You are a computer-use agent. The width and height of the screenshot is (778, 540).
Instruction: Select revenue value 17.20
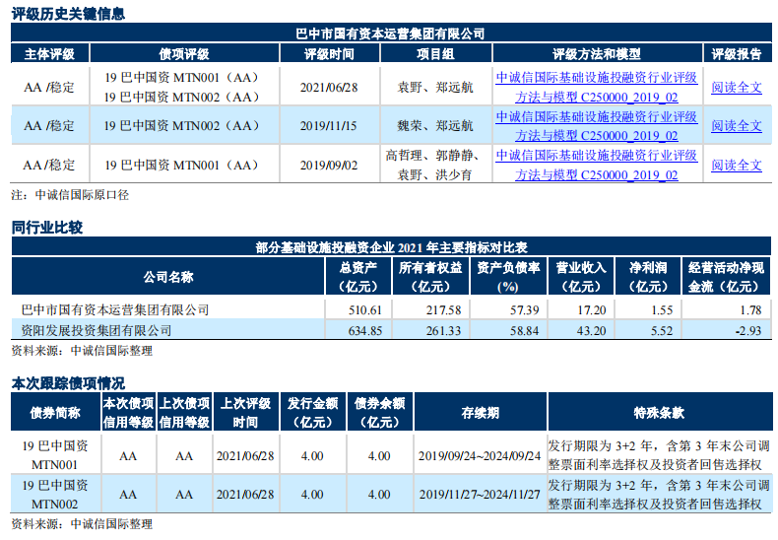(592, 310)
